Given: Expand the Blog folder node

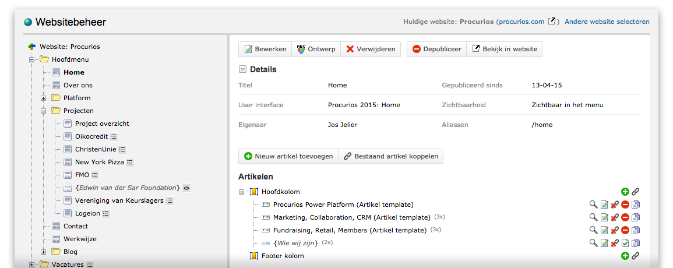Looking at the screenshot, I should (x=43, y=252).
